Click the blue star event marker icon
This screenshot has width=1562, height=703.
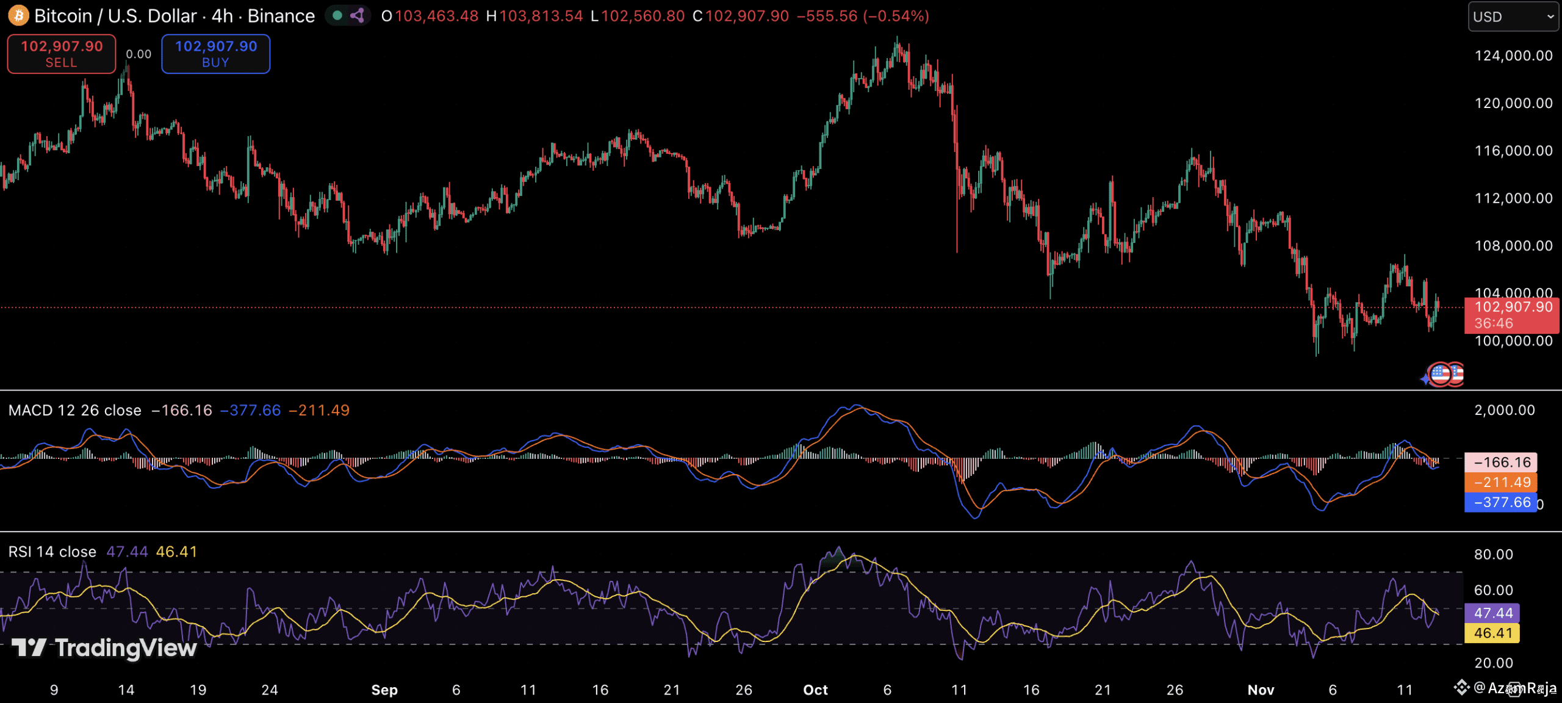[x=1426, y=379]
